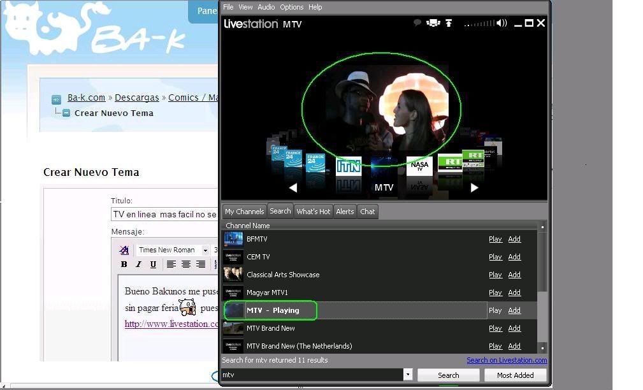The image size is (643, 390).
Task: Add MTV Brand New (The Netherlands) channel
Action: point(514,346)
